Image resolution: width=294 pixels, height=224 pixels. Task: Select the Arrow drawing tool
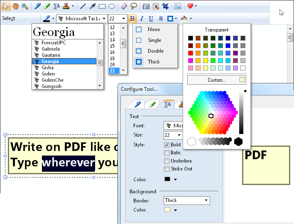click(x=93, y=6)
